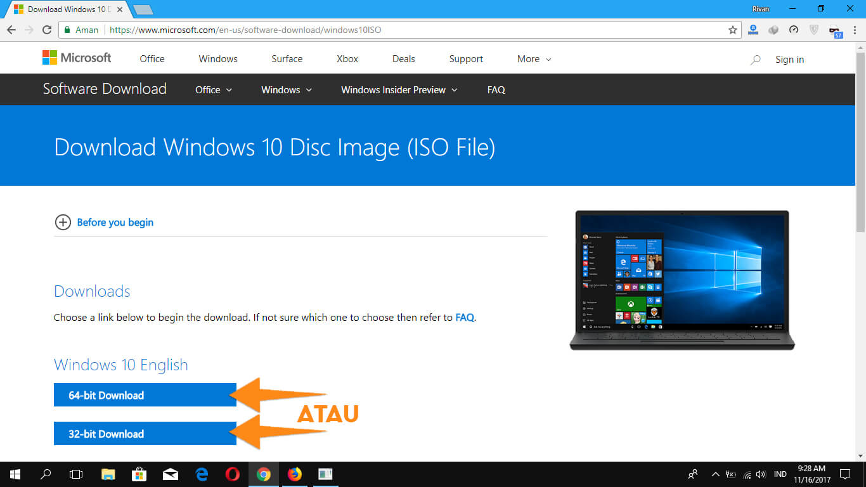Click the Software Download heading link
Image resolution: width=866 pixels, height=487 pixels.
[x=105, y=89]
